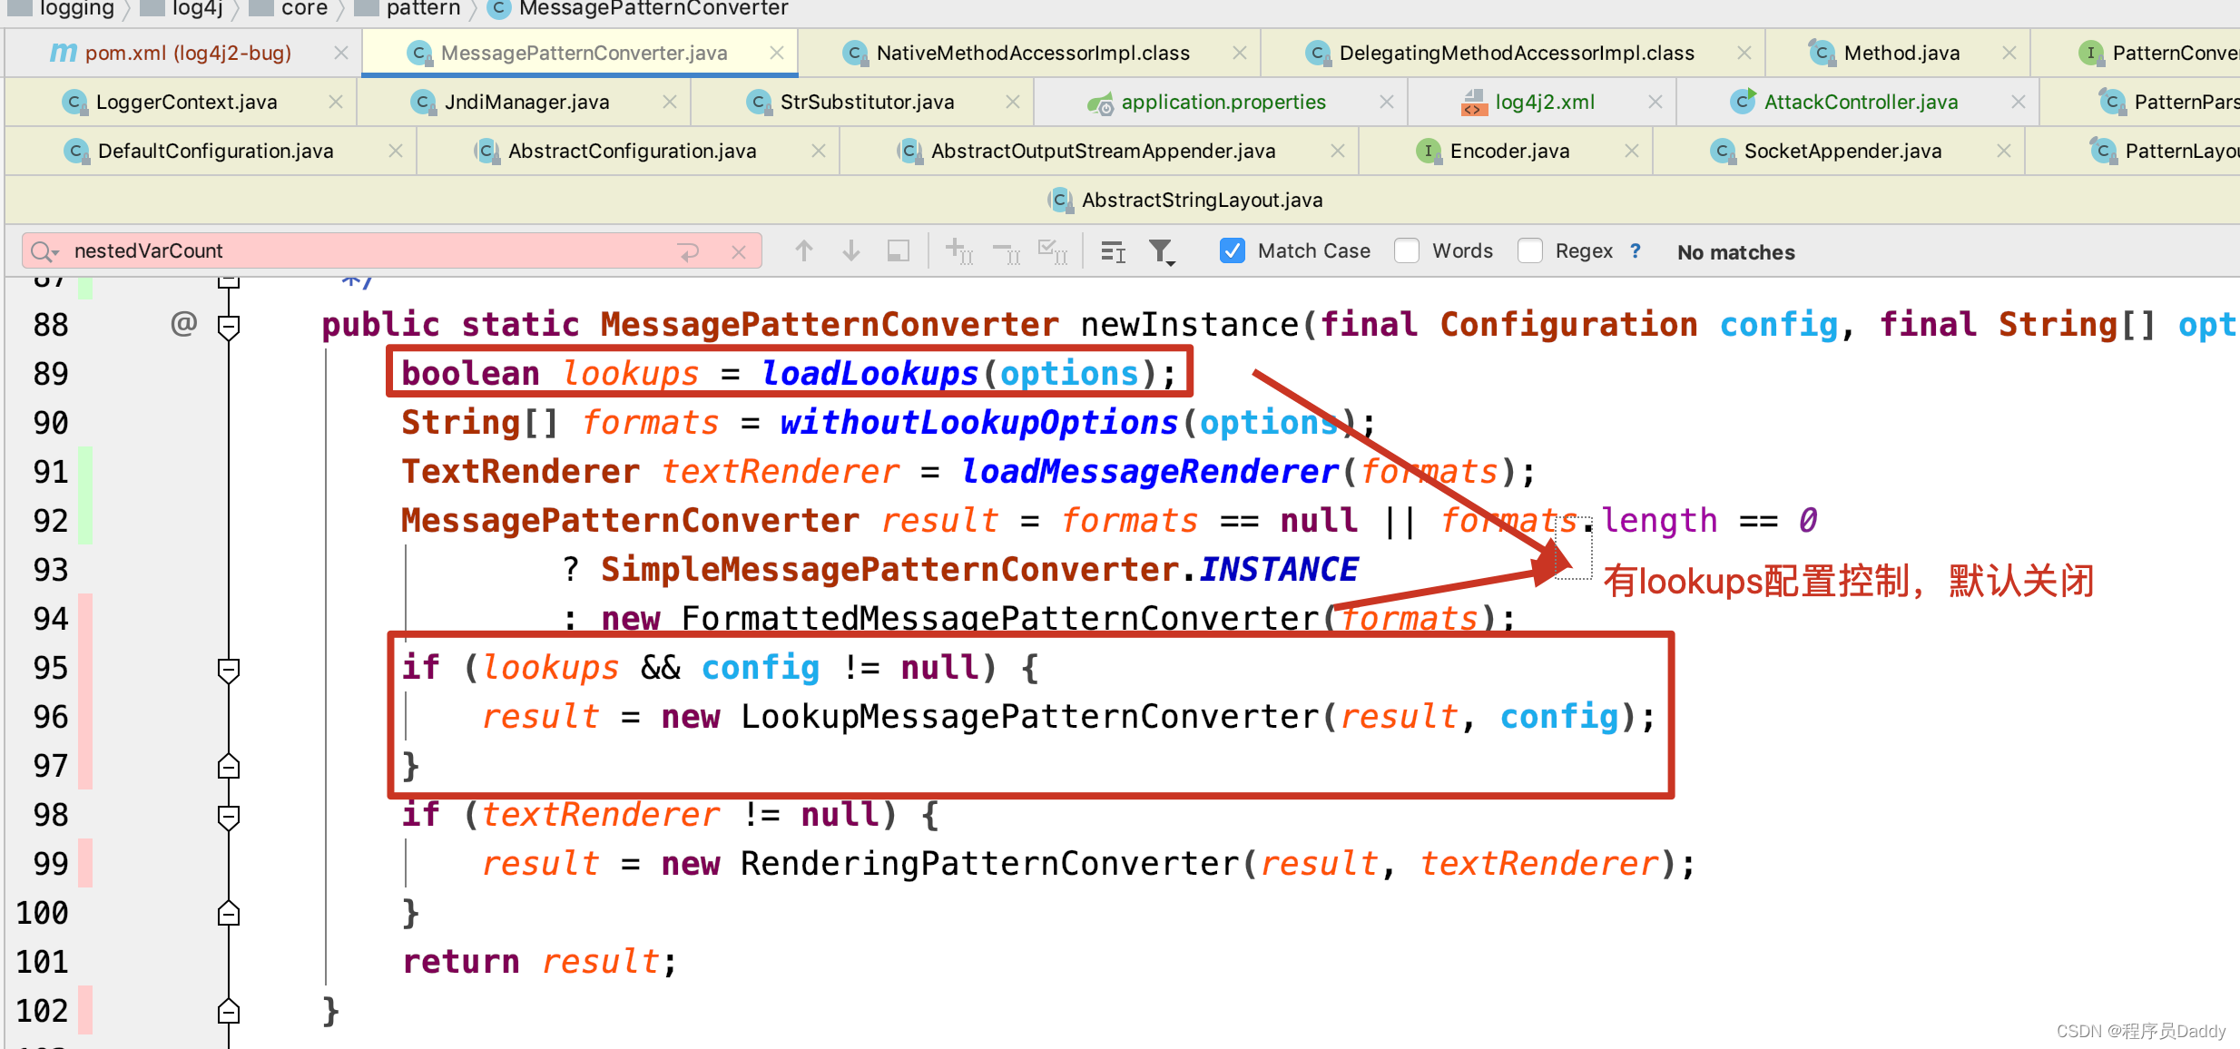Click the @ gutter annotation on line 88

[x=183, y=323]
